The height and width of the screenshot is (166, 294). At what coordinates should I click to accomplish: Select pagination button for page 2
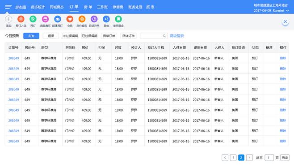coord(241,158)
